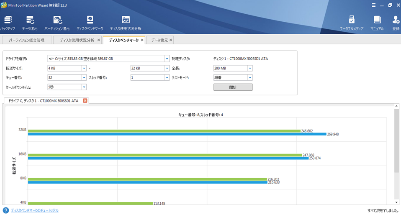
Task: Expand the drive selection dropdown
Action: point(167,59)
